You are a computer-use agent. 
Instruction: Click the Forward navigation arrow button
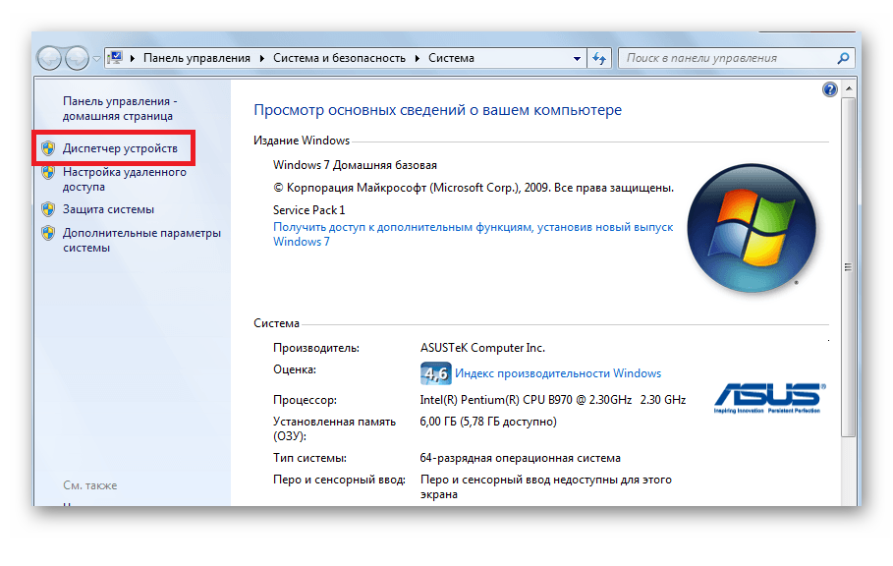[x=77, y=59]
